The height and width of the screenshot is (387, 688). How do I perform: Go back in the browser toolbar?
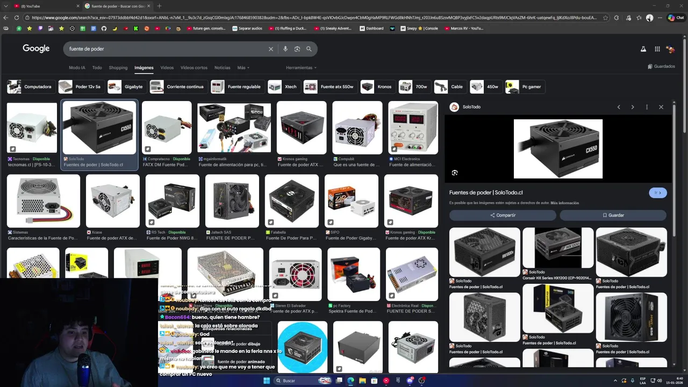[x=5, y=18]
